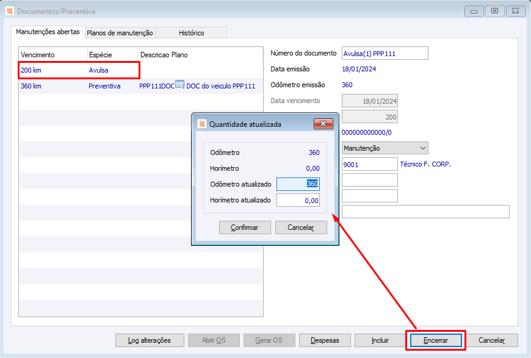Viewport: 531px width, 358px height.
Task: Click the dialog Horímetro value 0,00
Action: coord(312,168)
